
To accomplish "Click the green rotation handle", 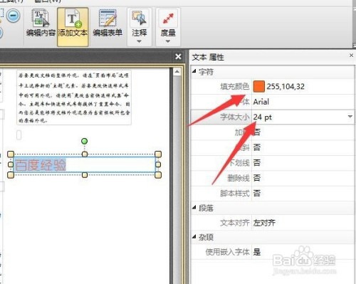I will point(84,142).
